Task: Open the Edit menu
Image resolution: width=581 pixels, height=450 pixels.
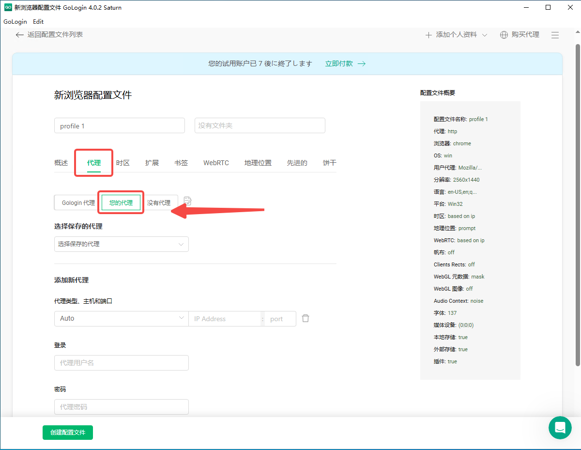Action: coord(38,22)
